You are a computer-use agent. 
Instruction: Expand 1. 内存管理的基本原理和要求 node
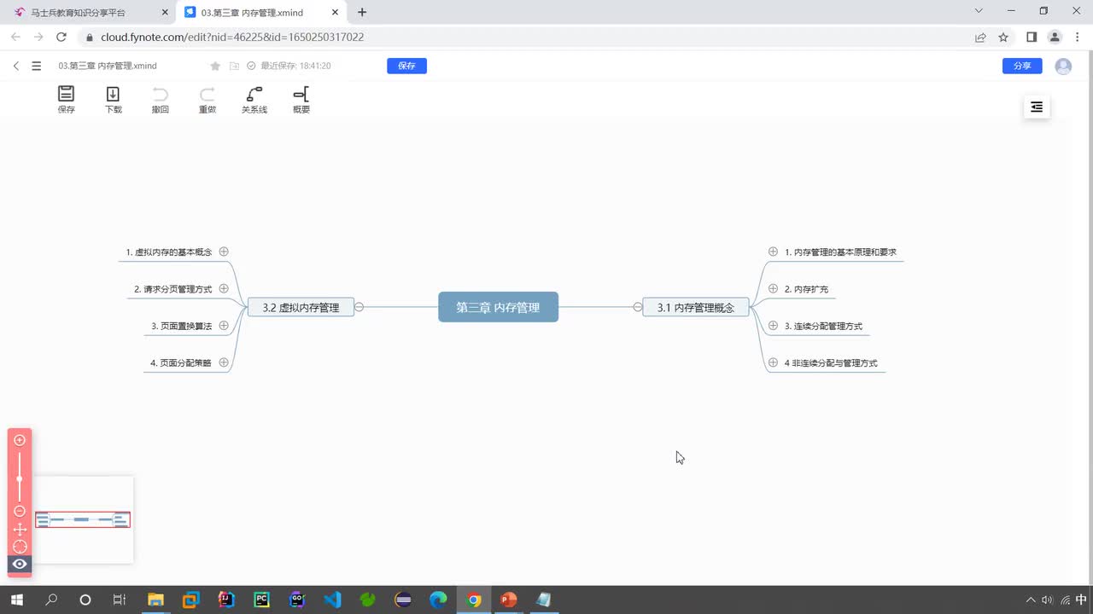[x=773, y=252]
